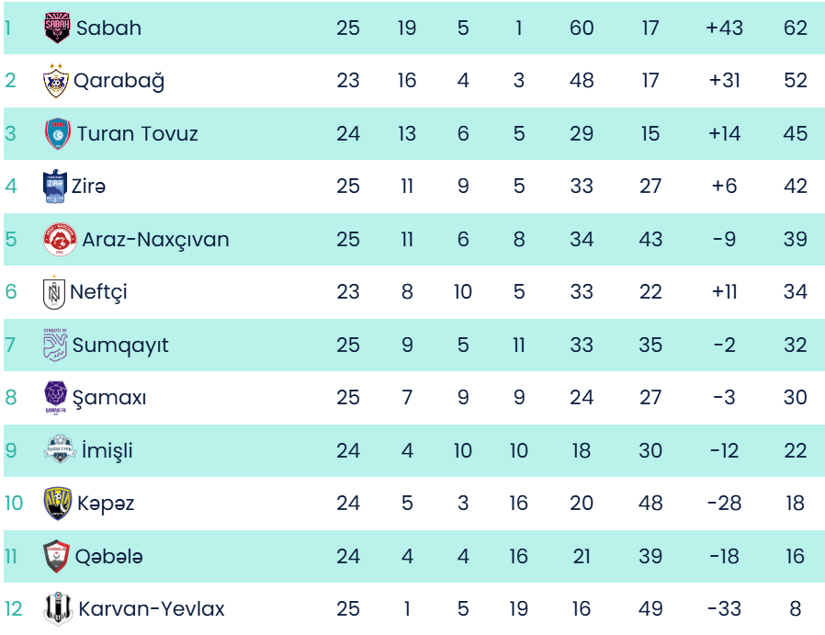The width and height of the screenshot is (825, 635).
Task: Select the Karvan-Yevlax striped crest
Action: 58,609
